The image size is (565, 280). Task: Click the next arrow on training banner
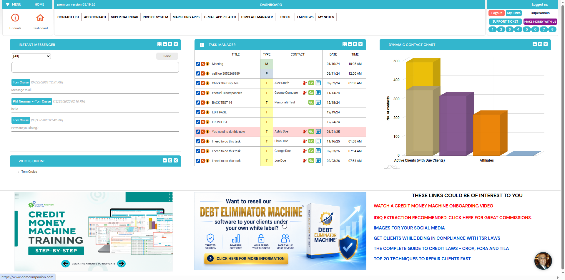[x=121, y=264]
